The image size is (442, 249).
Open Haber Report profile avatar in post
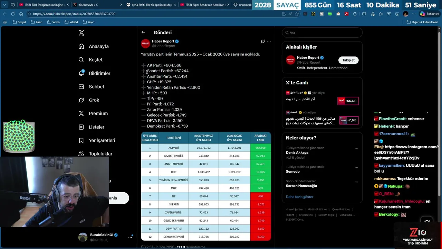tap(145, 44)
